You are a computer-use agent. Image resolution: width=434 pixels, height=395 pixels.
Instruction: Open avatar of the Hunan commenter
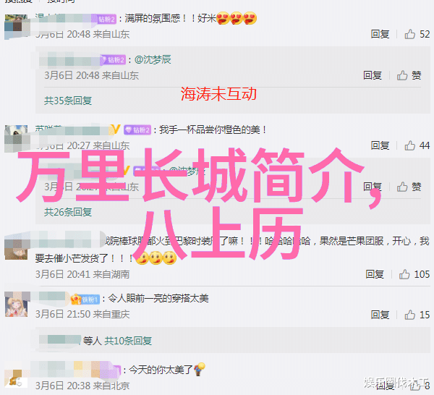tap(17, 248)
